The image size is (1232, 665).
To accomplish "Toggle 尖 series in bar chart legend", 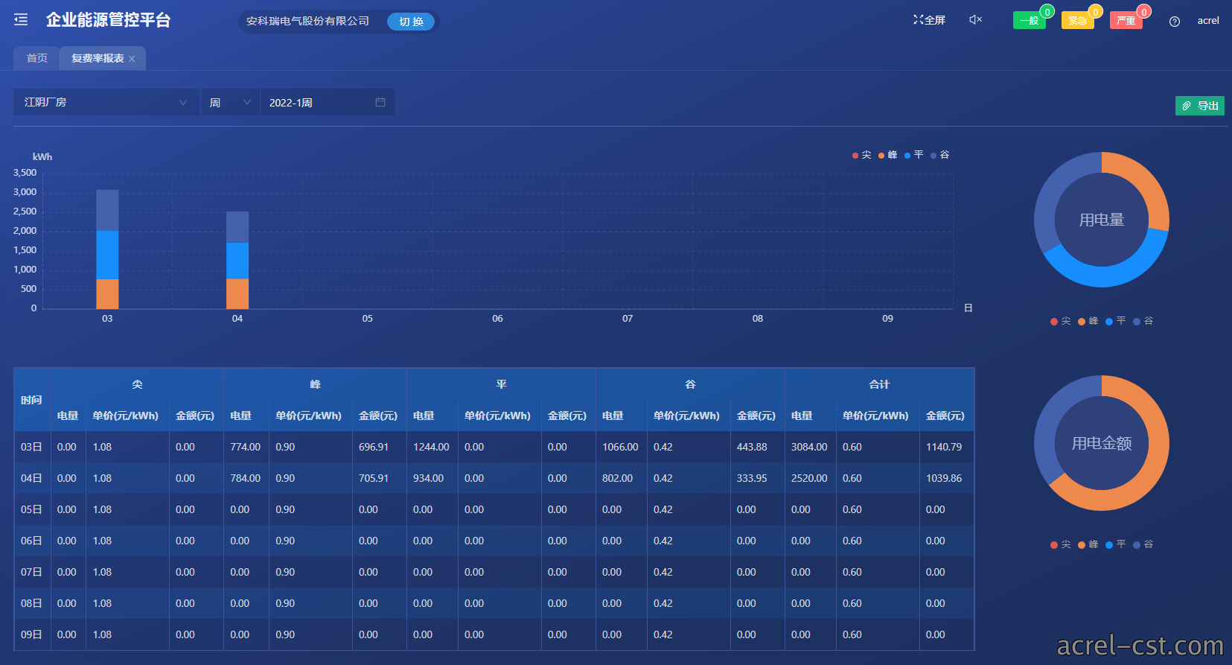I will (x=861, y=155).
